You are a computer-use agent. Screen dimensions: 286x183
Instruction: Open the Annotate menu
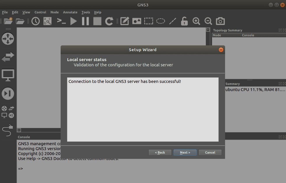click(70, 12)
